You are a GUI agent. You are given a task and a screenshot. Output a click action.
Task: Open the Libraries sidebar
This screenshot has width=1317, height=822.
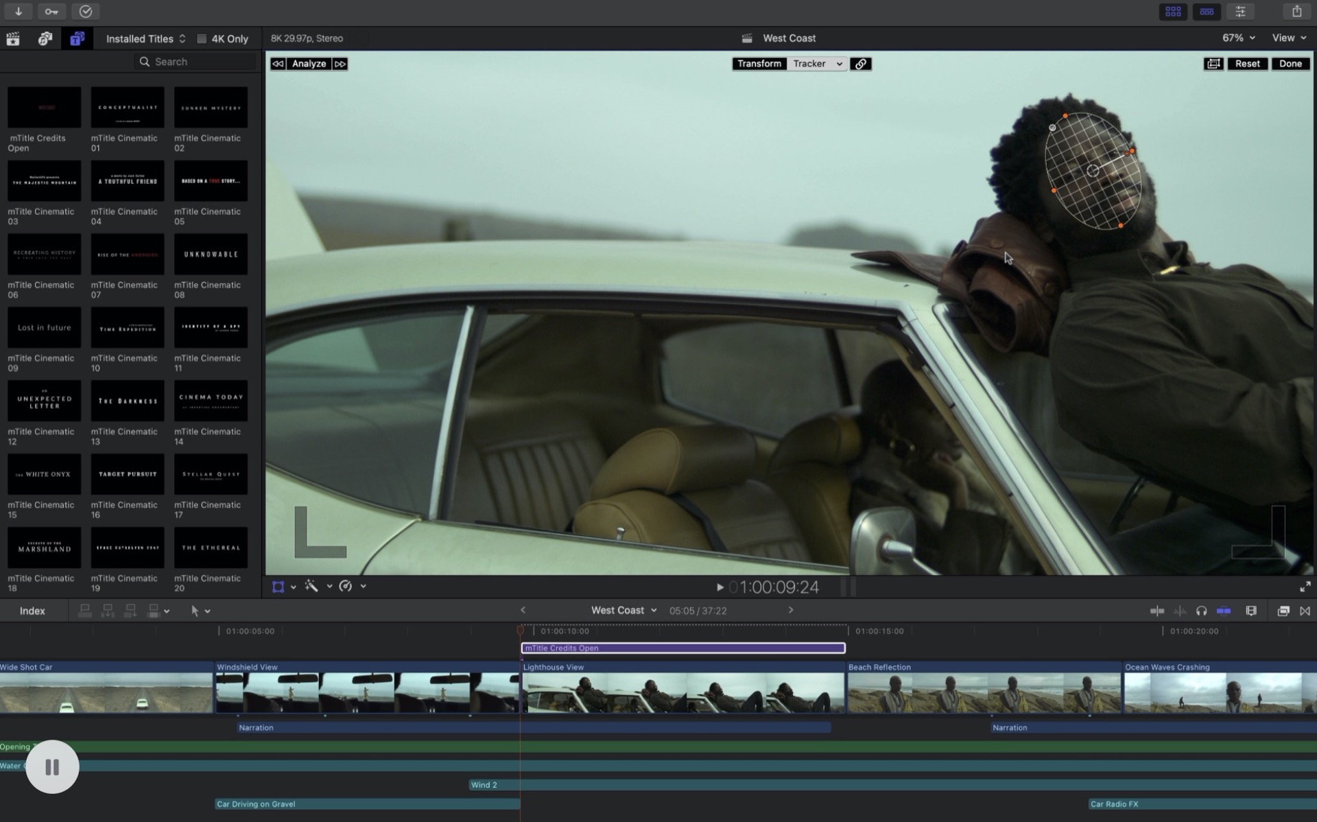13,39
